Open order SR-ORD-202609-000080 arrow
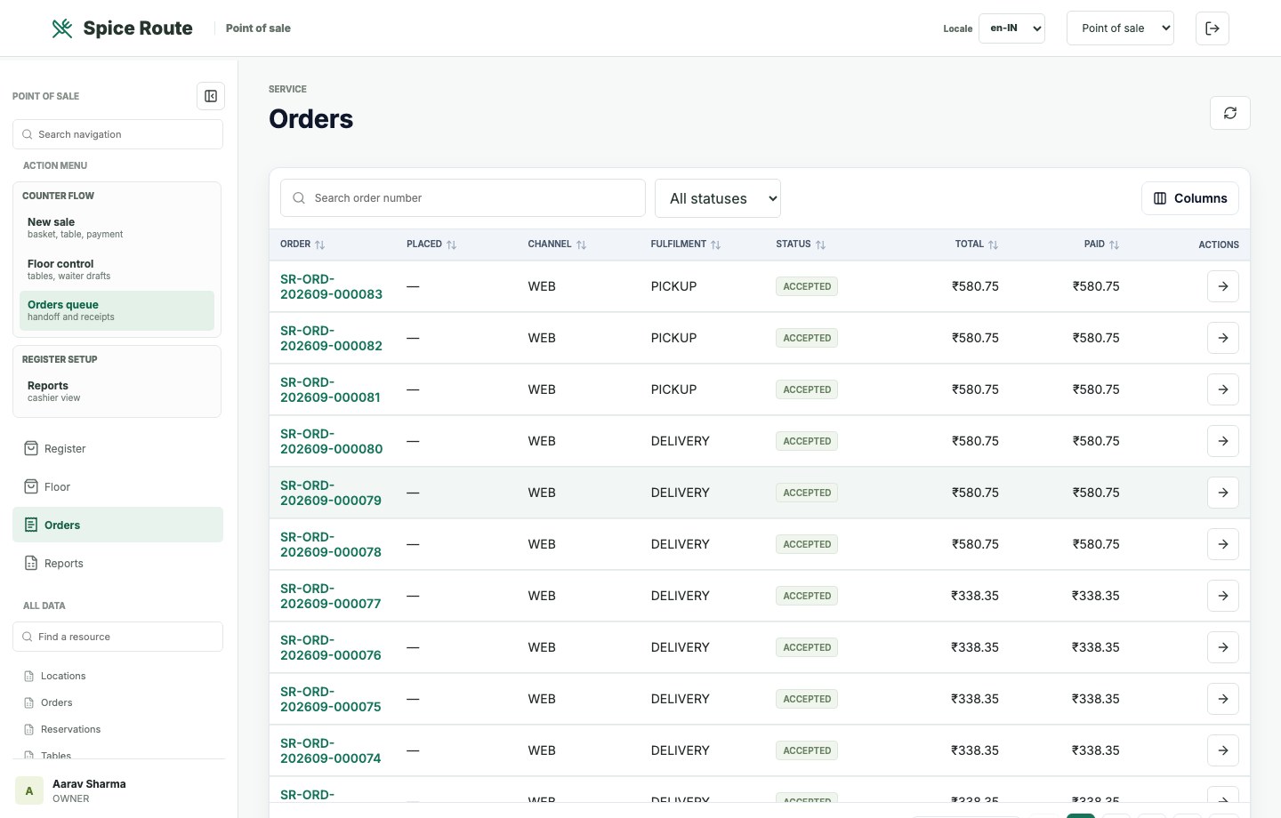The image size is (1281, 818). [1223, 441]
